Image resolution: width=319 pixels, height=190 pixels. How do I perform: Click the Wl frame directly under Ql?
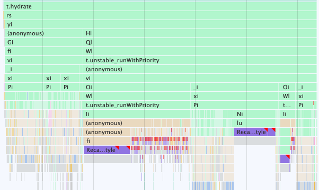(x=200, y=51)
